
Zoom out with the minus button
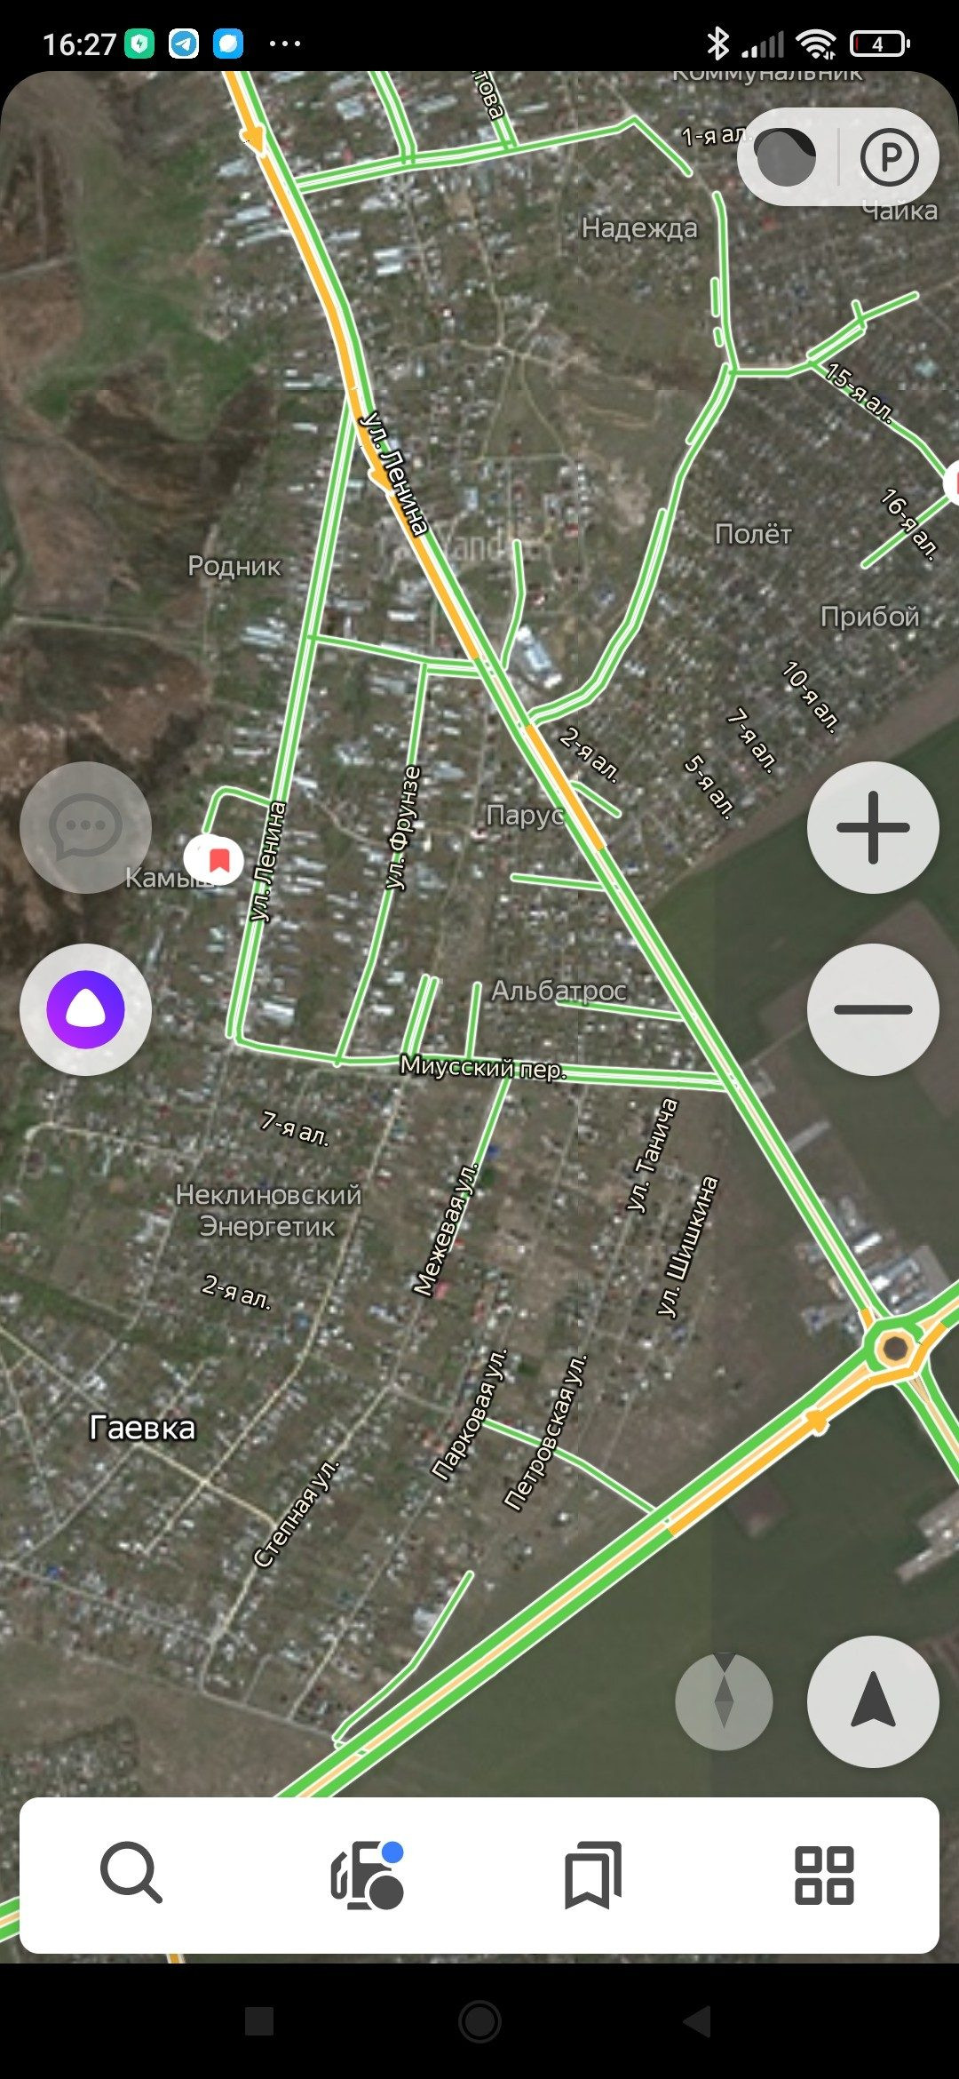873,1009
